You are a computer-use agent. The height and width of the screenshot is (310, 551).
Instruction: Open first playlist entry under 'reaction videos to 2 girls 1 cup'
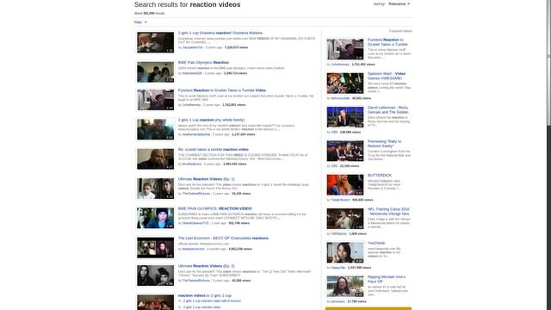coord(212,301)
